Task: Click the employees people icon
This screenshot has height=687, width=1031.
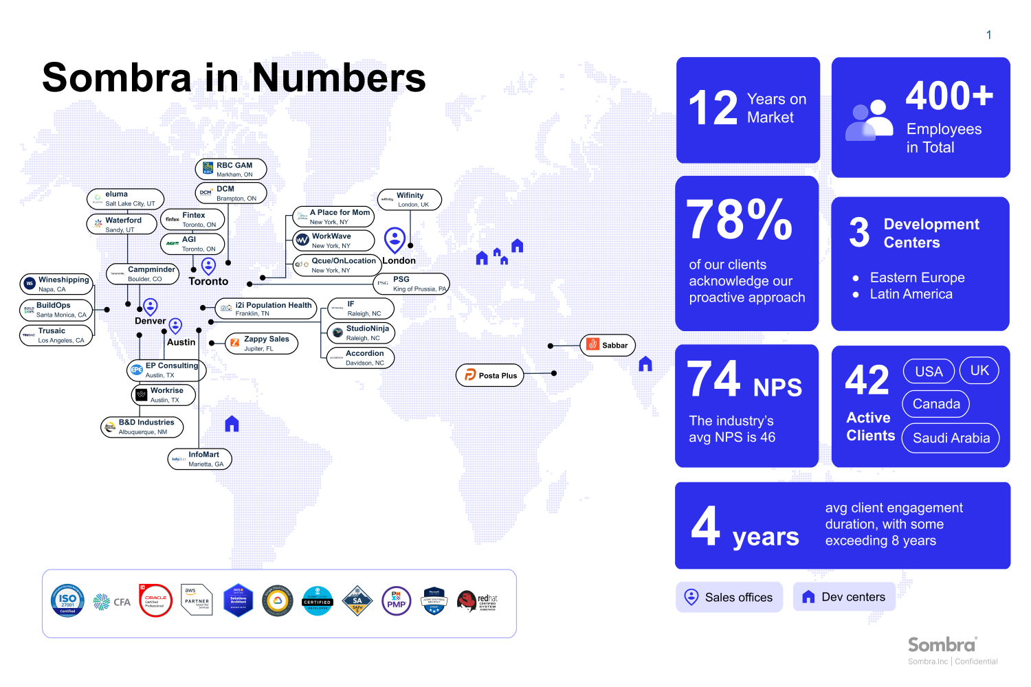Action: [869, 120]
